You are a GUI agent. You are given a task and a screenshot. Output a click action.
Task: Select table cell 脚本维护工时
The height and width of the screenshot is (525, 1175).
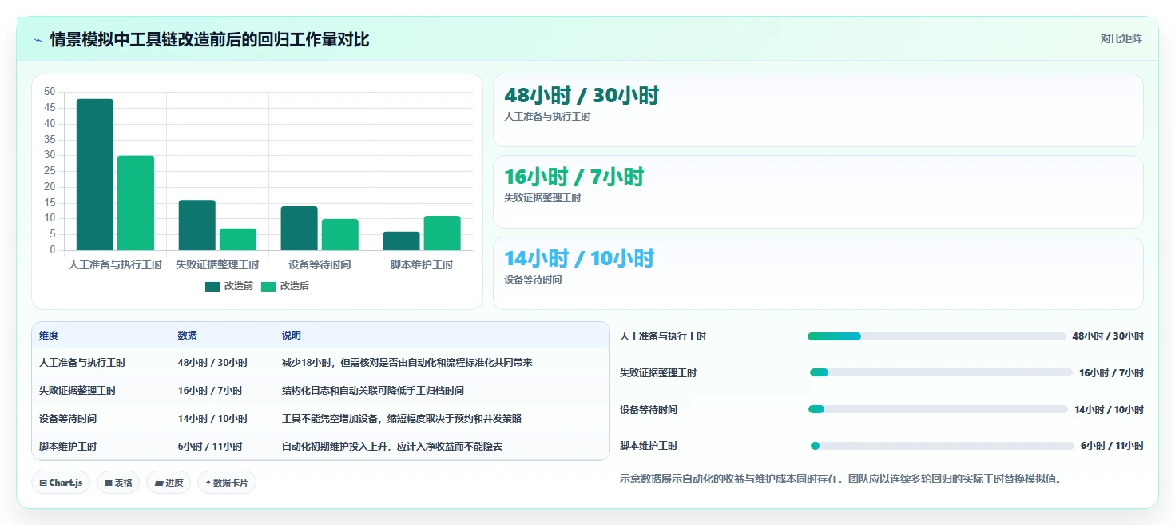pyautogui.click(x=68, y=447)
